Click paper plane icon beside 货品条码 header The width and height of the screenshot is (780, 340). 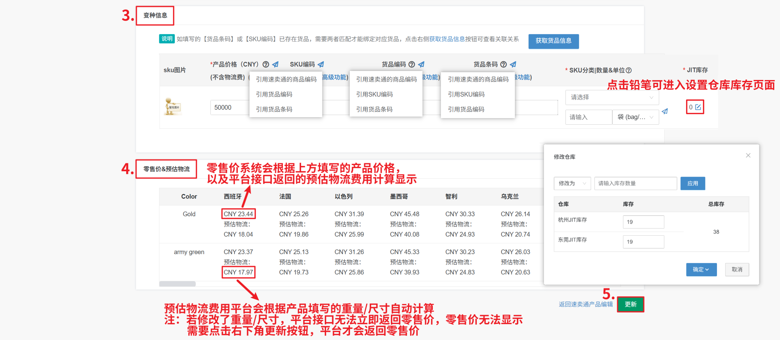click(x=513, y=64)
